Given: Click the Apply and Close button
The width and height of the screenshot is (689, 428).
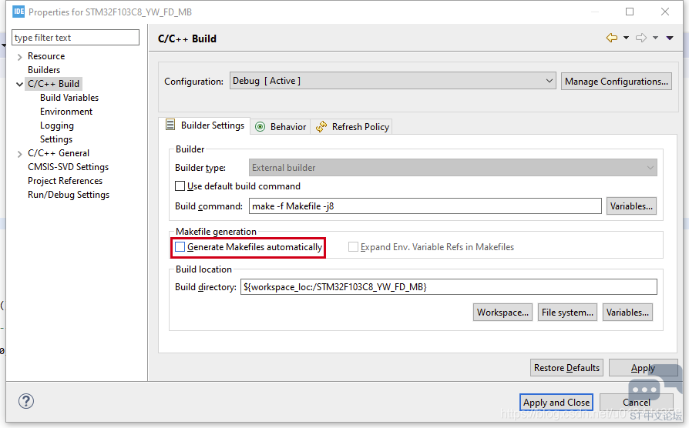Looking at the screenshot, I should coord(556,402).
